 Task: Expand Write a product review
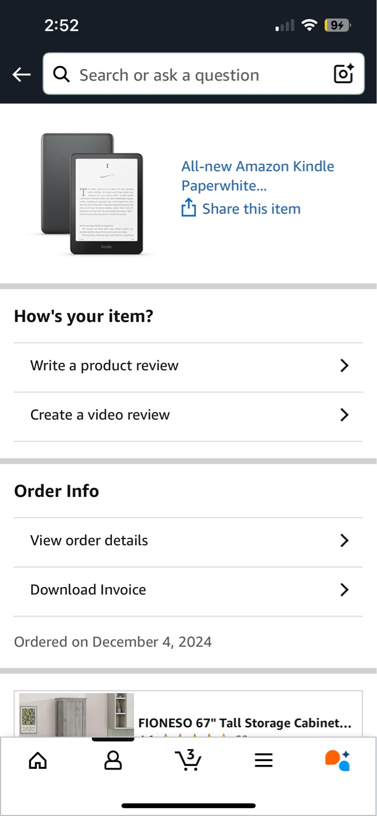[188, 365]
